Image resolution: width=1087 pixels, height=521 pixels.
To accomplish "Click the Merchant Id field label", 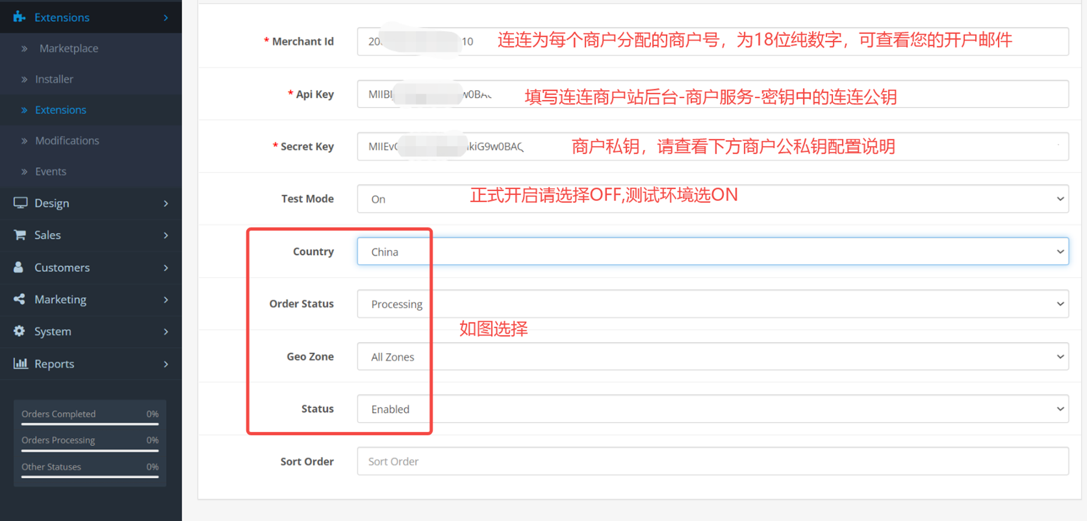I will coord(303,41).
